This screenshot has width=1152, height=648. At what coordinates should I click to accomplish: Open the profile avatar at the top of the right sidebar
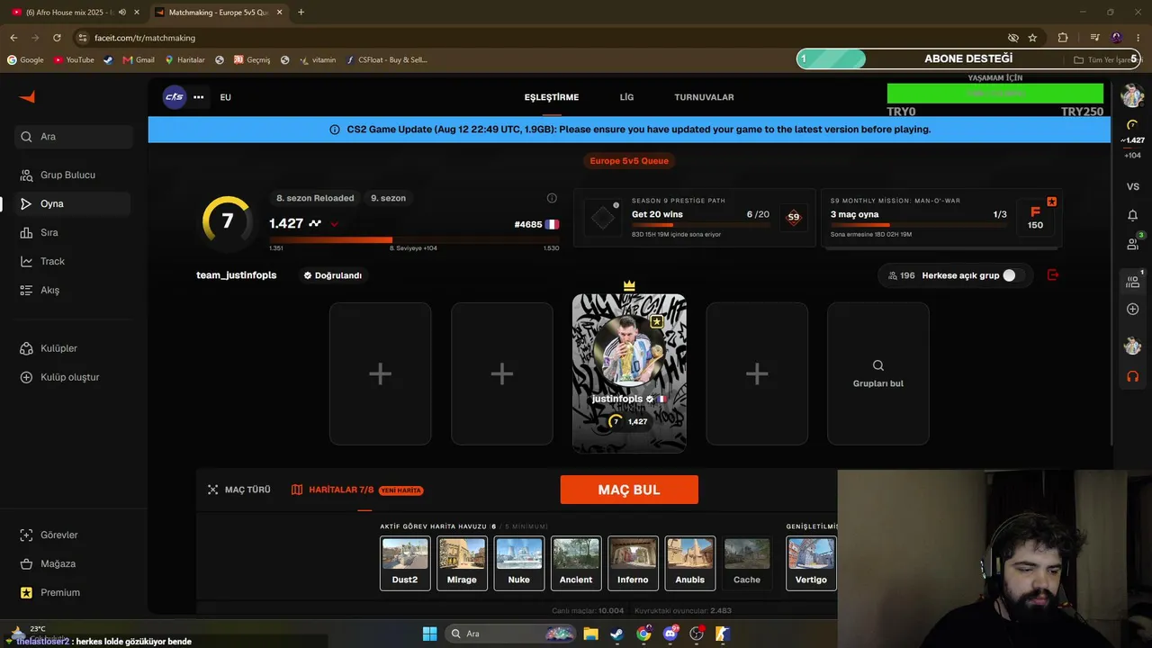1132,95
